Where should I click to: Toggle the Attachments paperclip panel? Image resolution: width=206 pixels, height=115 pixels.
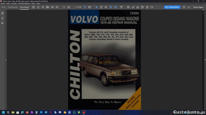click(2, 23)
